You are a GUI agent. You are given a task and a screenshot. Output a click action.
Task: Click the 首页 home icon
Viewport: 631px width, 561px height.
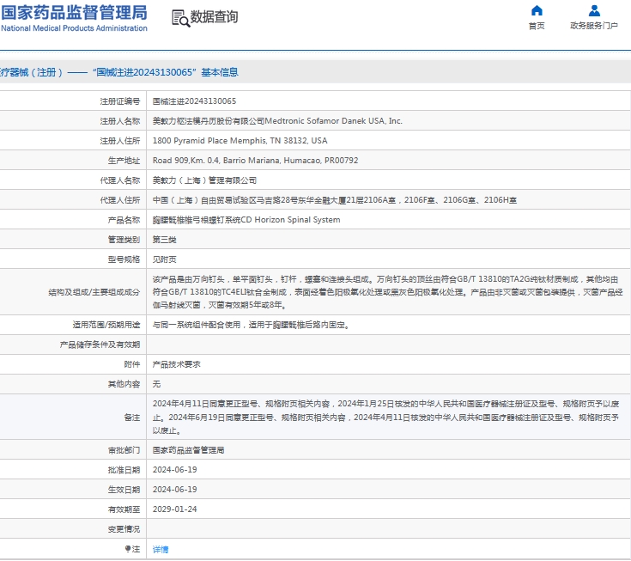[x=537, y=10]
